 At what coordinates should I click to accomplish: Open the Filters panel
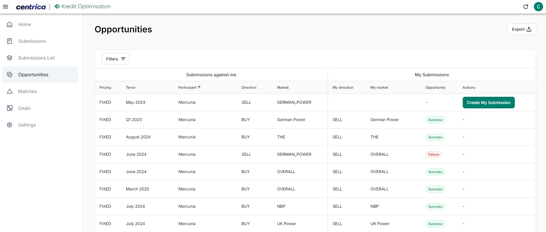click(115, 59)
